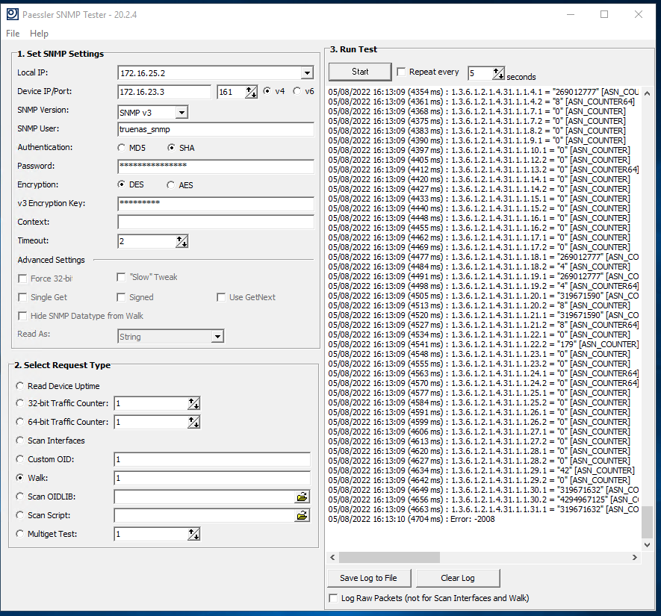Click the 32-bit Traffic Counter spinner
Image resolution: width=661 pixels, height=616 pixels.
[193, 403]
